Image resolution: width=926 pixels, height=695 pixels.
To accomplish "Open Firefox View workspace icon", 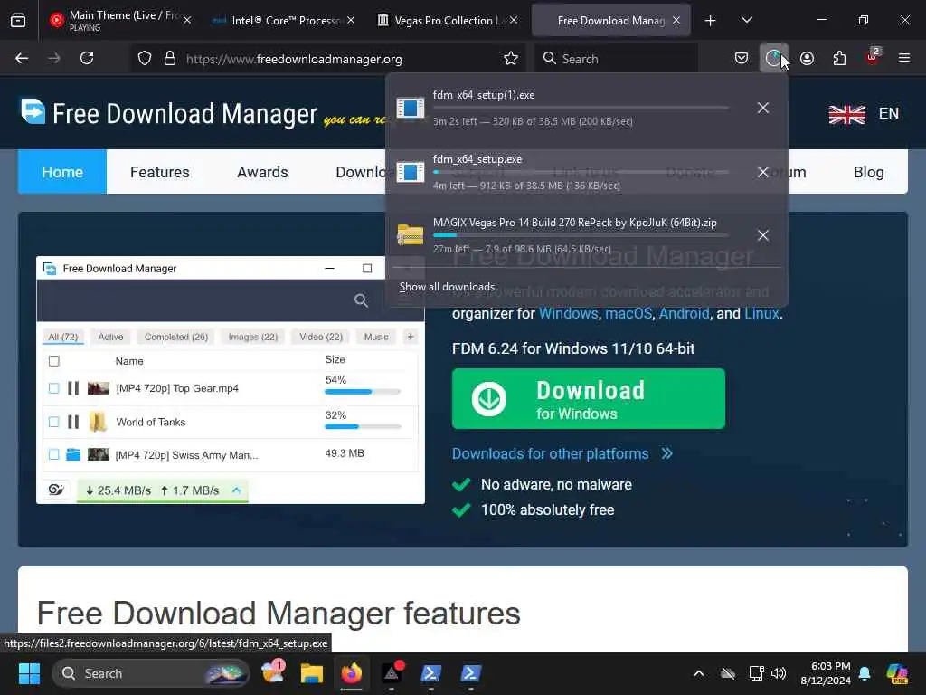I will click(x=18, y=20).
